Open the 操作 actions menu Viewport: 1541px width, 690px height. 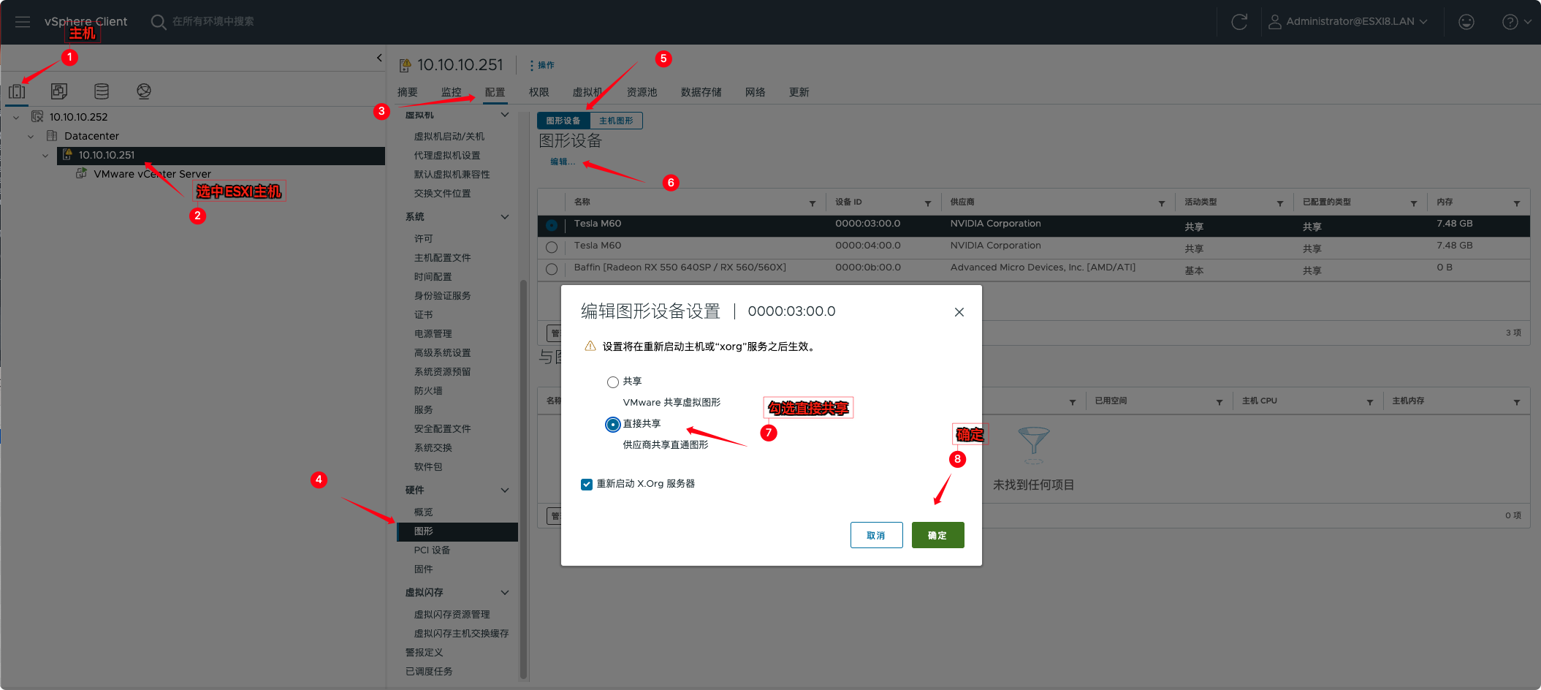(542, 65)
